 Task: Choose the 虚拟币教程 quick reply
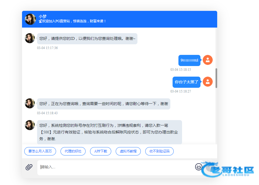pos(128,151)
